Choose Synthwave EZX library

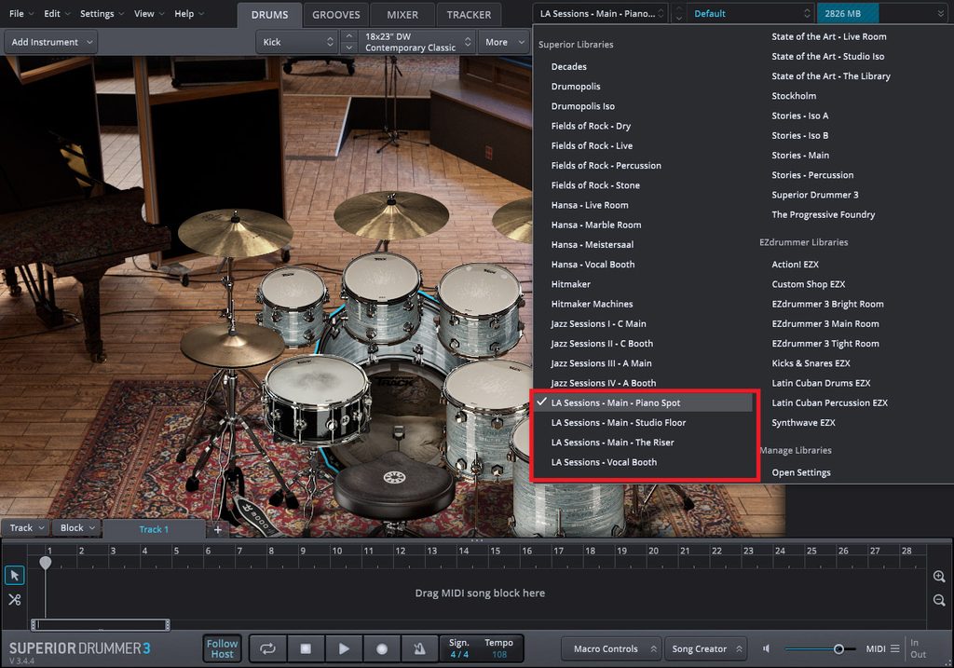click(803, 422)
